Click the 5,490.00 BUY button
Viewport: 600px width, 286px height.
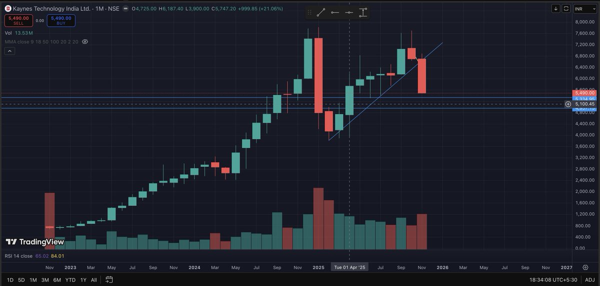(61, 20)
